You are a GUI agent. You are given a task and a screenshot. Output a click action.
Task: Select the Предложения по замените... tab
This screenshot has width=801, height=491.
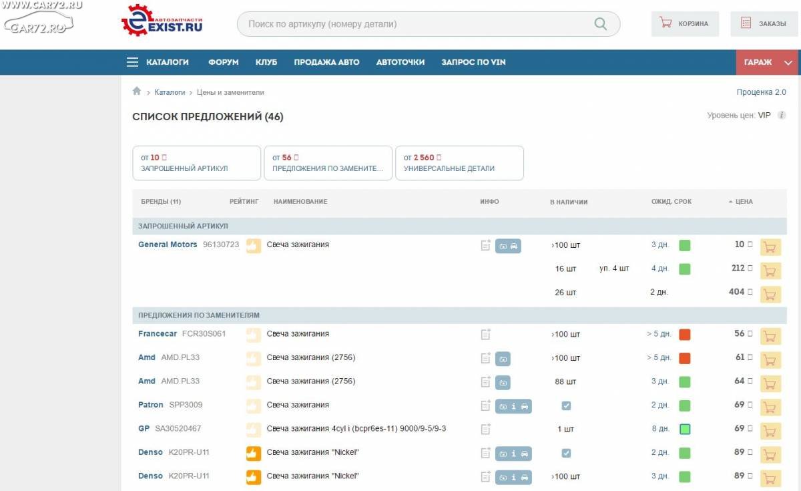(x=328, y=163)
